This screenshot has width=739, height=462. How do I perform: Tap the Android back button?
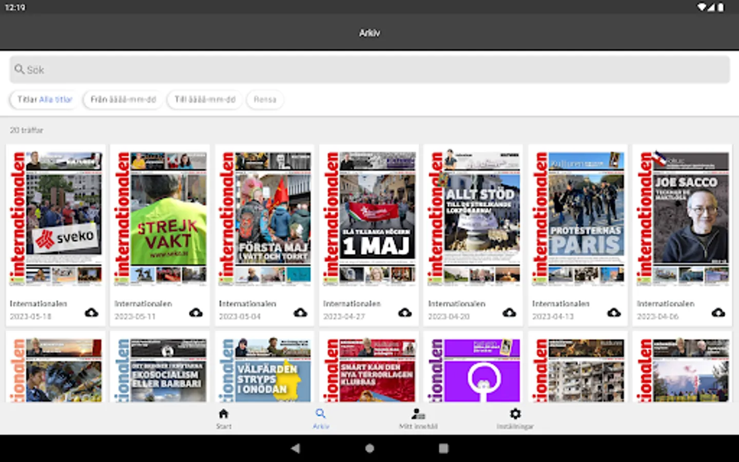[x=295, y=448]
